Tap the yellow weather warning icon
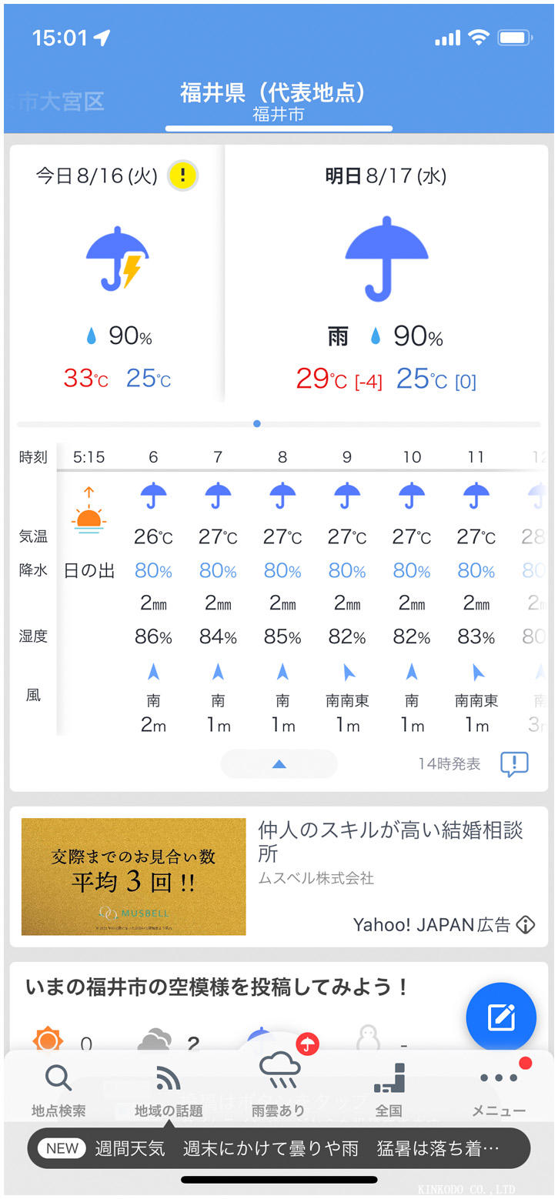The height and width of the screenshot is (1199, 558). click(x=183, y=175)
